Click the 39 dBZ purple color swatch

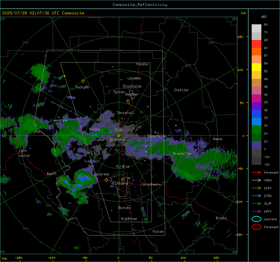(256, 106)
